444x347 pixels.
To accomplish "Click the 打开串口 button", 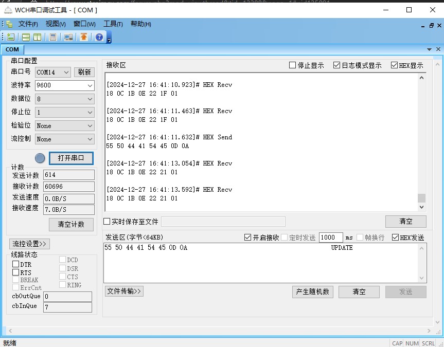I will (71, 158).
